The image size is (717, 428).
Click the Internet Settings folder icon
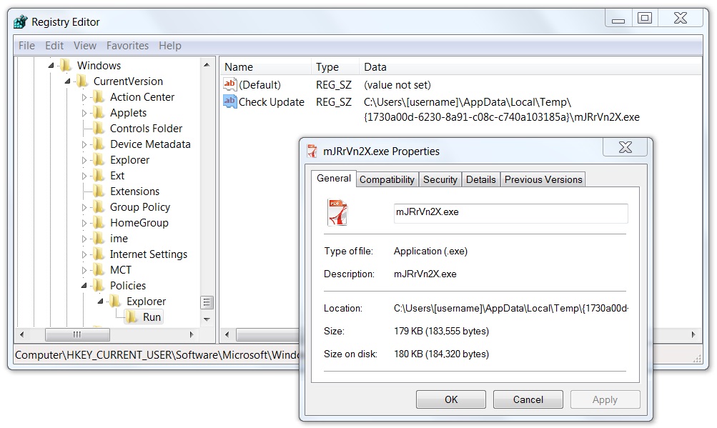point(99,254)
